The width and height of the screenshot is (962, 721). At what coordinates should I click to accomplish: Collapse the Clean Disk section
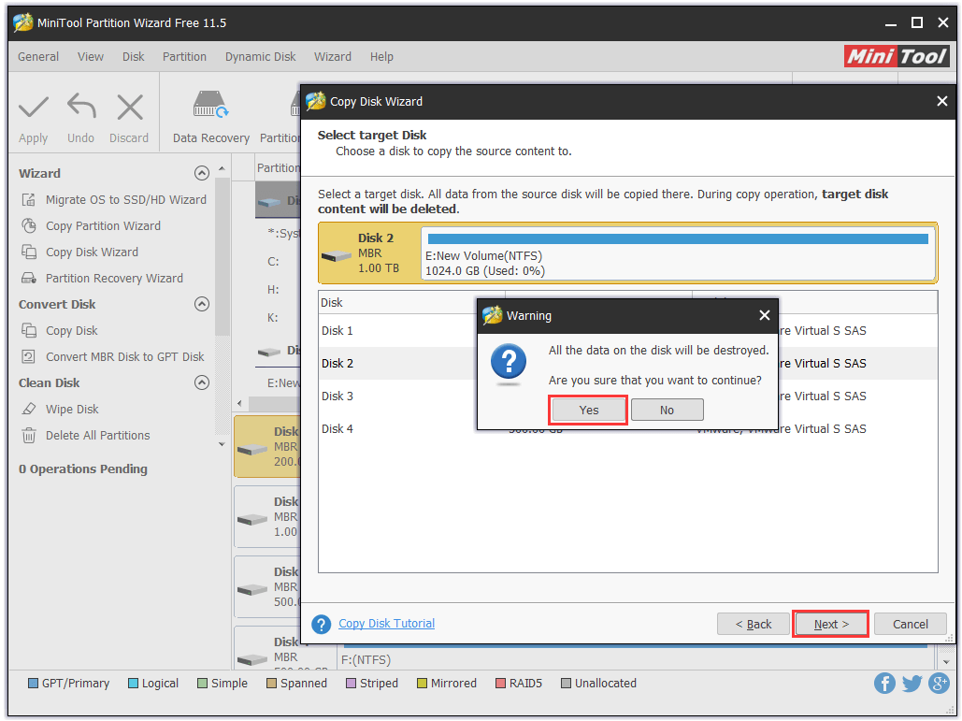coord(201,382)
